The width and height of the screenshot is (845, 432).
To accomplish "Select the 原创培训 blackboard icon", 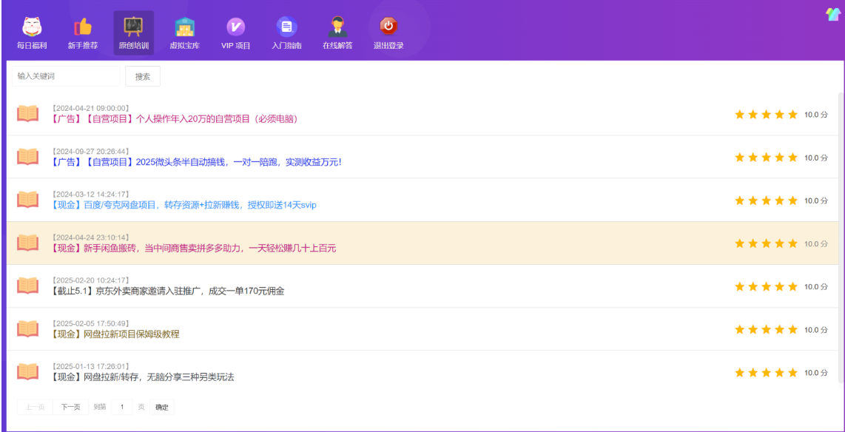I will click(133, 28).
